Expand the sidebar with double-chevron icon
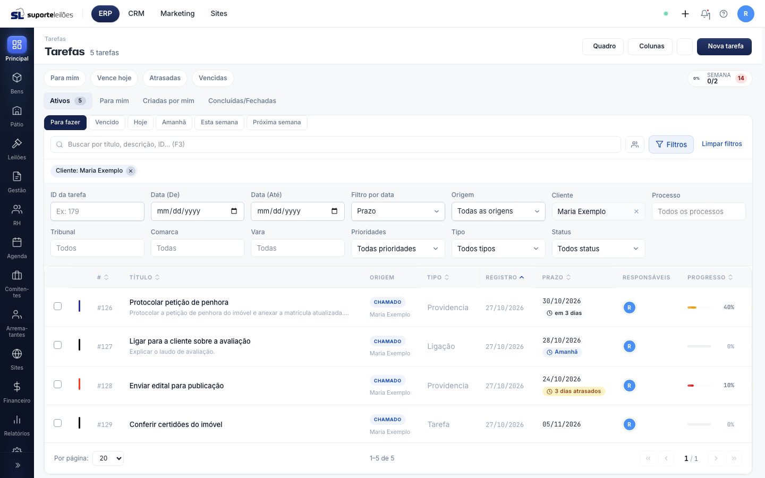 click(18, 465)
